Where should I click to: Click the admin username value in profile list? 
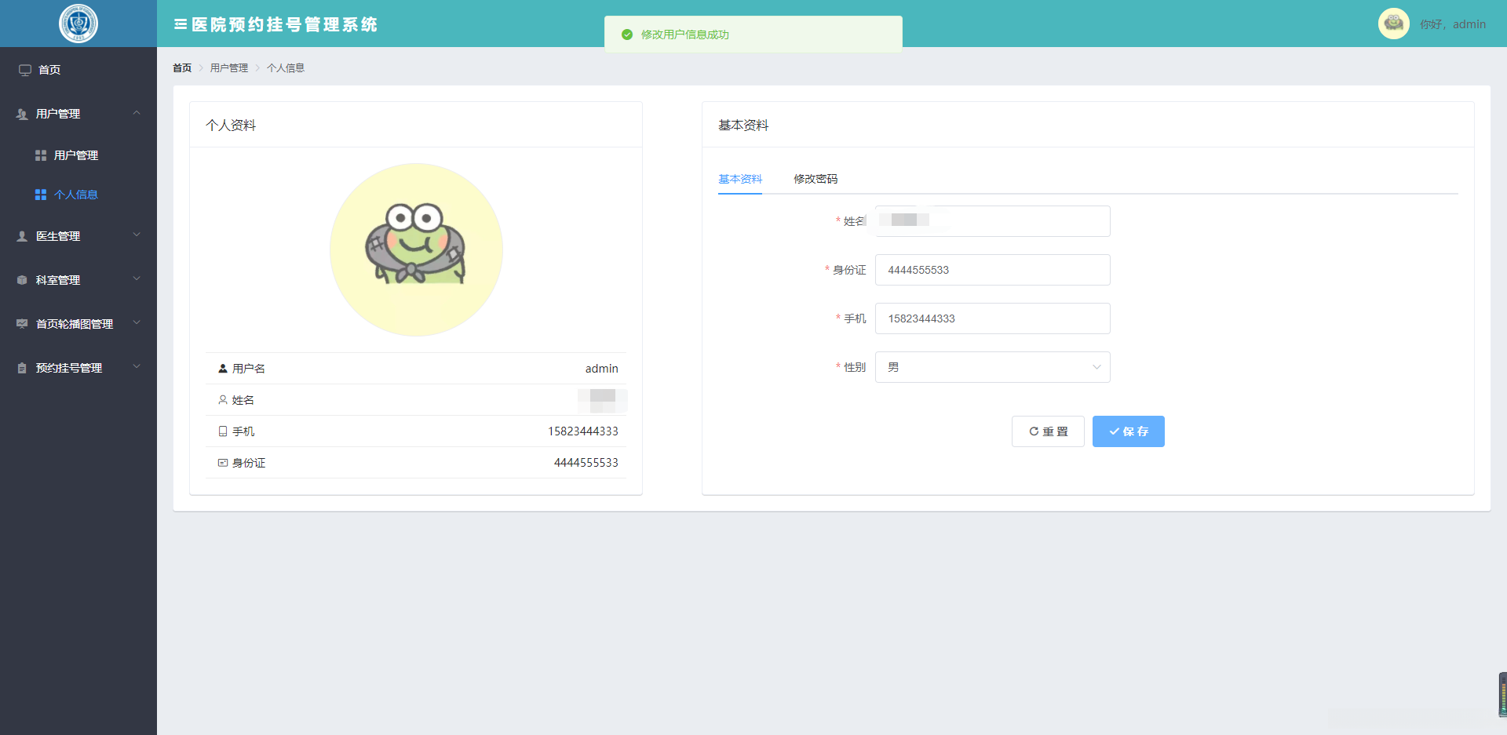[x=602, y=369]
